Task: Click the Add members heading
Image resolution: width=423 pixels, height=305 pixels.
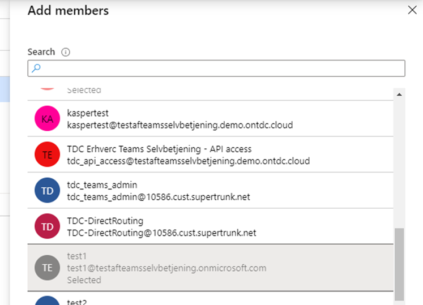Action: [x=69, y=11]
